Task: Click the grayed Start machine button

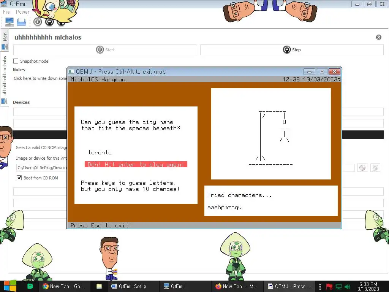Action: point(105,50)
